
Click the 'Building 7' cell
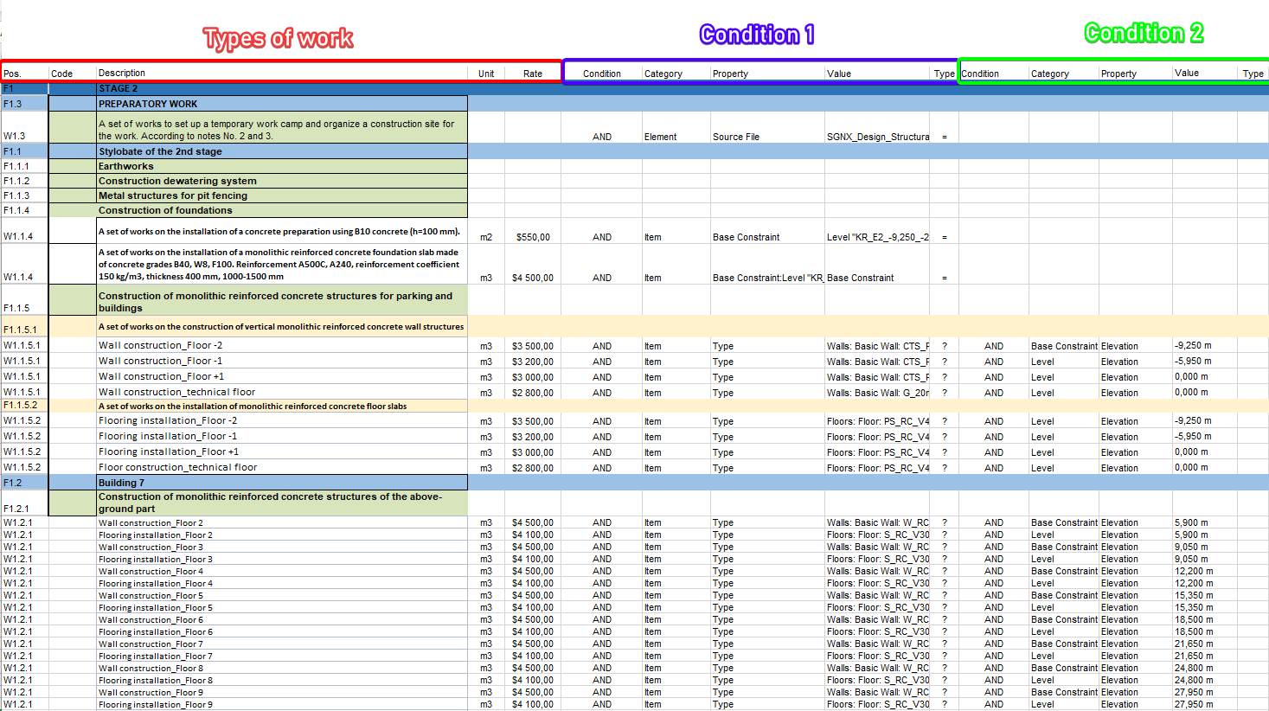[x=281, y=483]
